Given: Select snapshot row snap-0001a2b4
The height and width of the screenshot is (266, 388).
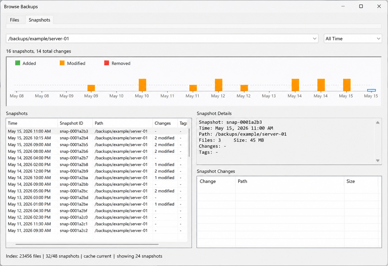Looking at the screenshot, I should tap(97, 138).
